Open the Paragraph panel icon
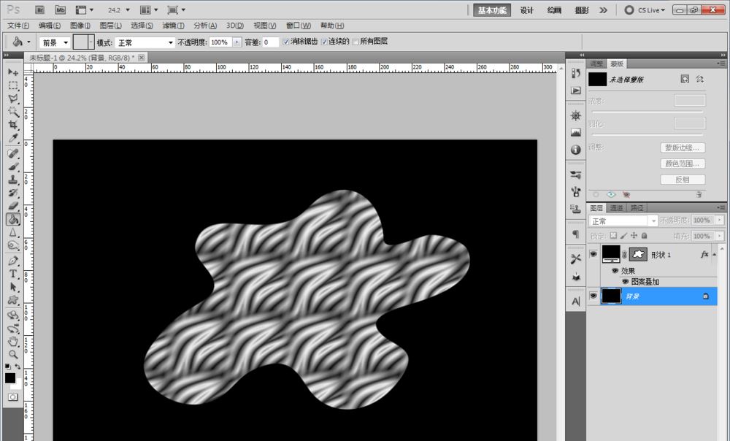730x441 pixels. [576, 234]
